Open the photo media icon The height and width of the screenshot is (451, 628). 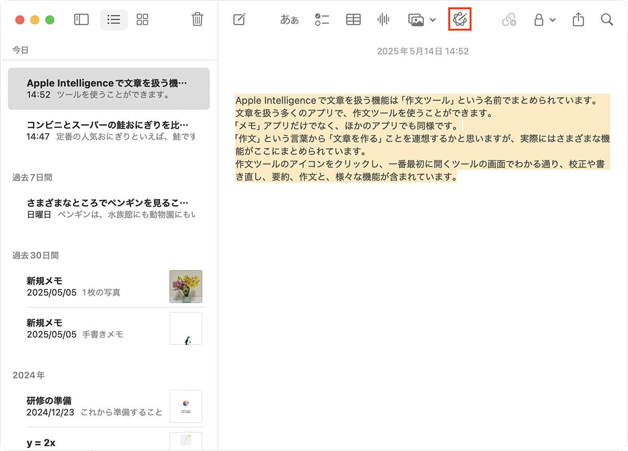416,20
